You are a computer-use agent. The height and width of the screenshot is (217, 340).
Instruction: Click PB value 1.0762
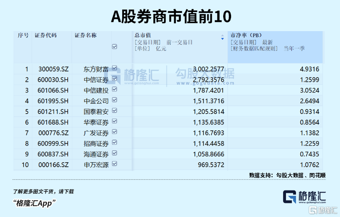click(310, 165)
